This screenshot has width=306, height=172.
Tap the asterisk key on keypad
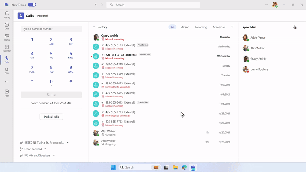click(x=32, y=81)
